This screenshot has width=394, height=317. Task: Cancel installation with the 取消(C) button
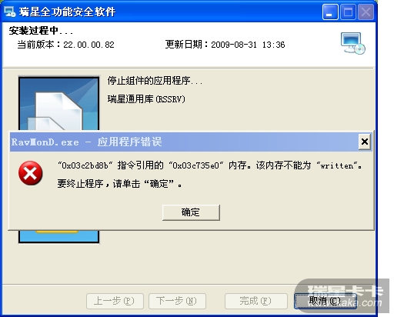tap(325, 301)
